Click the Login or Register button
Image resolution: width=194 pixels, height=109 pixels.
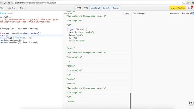[x=178, y=8]
